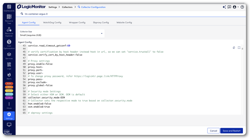251x140 pixels.
Task: Copy the agent config to clipboard
Action: (x=234, y=48)
